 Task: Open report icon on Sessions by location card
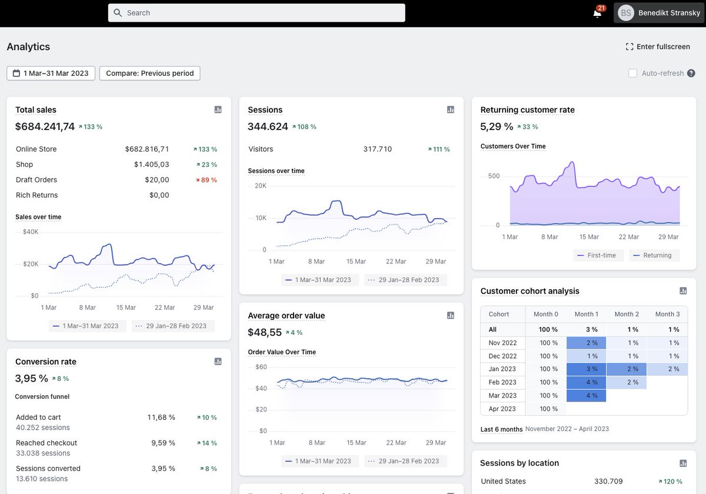coord(683,463)
